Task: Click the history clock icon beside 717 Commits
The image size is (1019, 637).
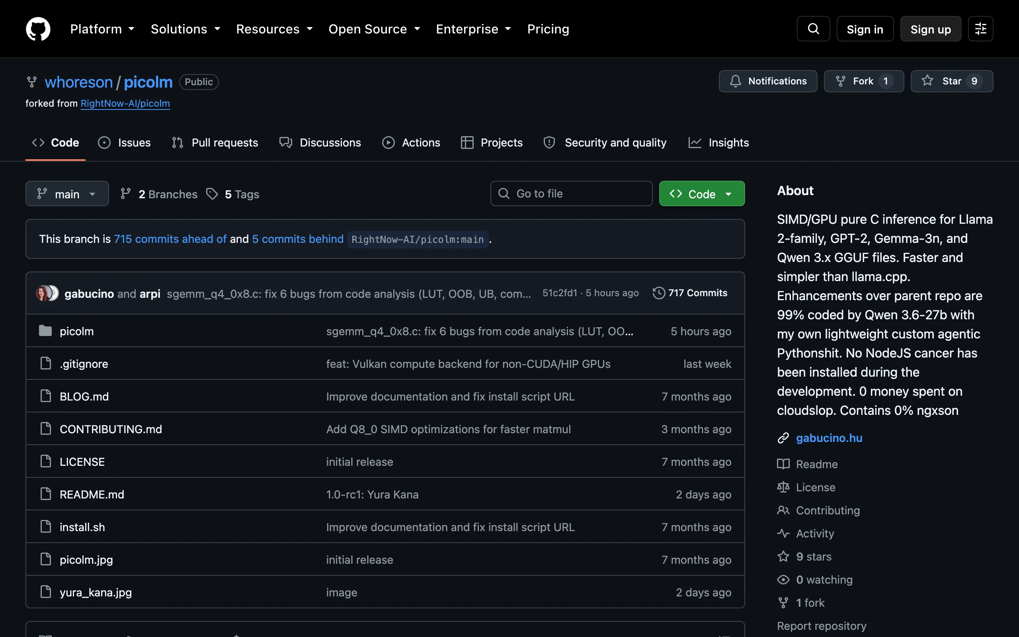Action: click(x=658, y=293)
